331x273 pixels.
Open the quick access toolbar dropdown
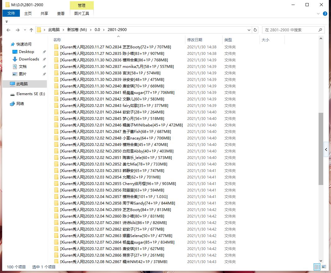7,22
